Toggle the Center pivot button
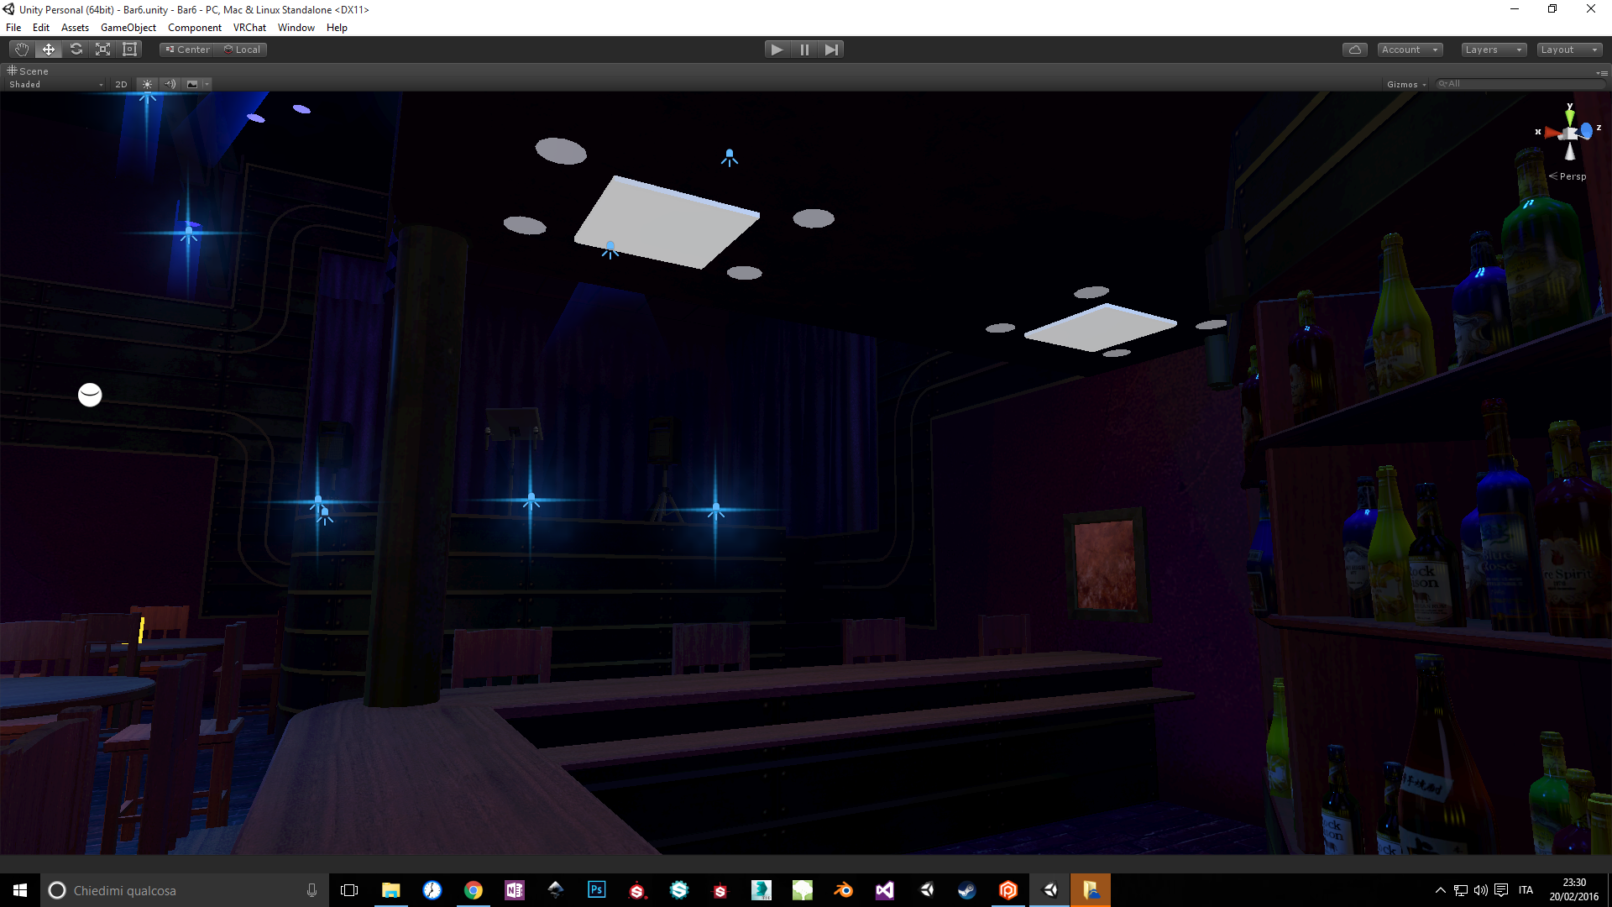The height and width of the screenshot is (907, 1612). pyautogui.click(x=188, y=50)
